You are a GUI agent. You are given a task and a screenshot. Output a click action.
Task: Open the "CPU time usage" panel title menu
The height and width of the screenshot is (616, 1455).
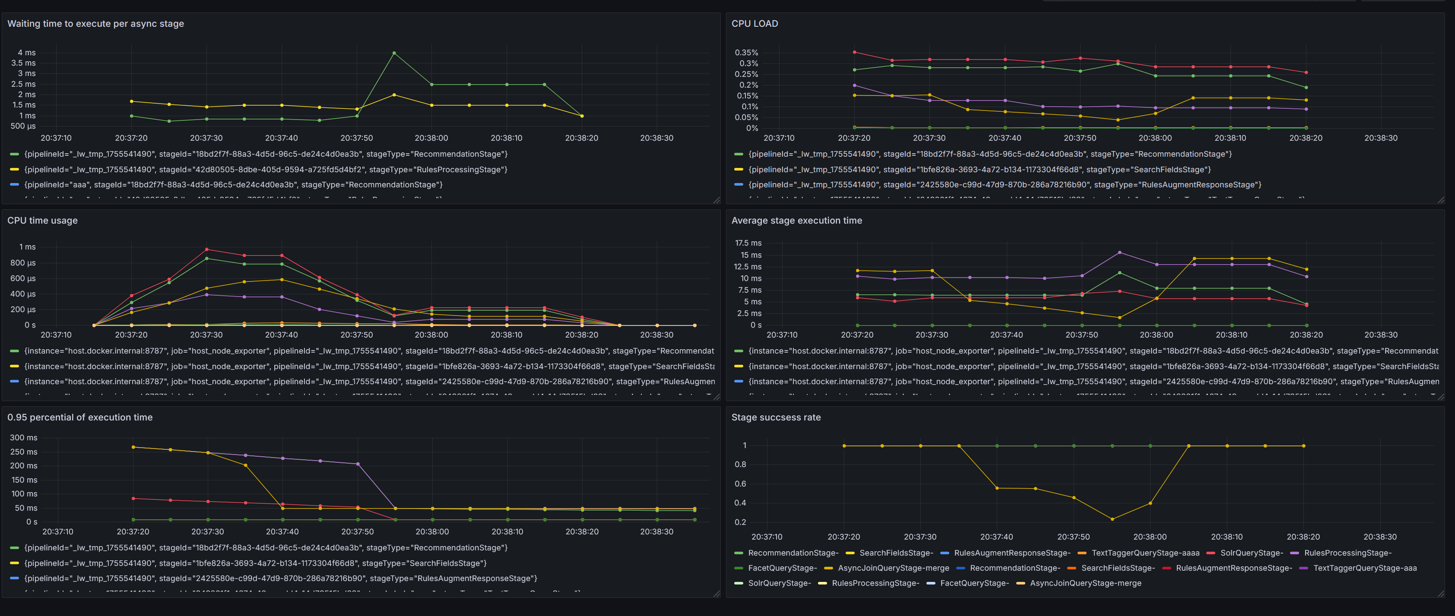coord(42,220)
